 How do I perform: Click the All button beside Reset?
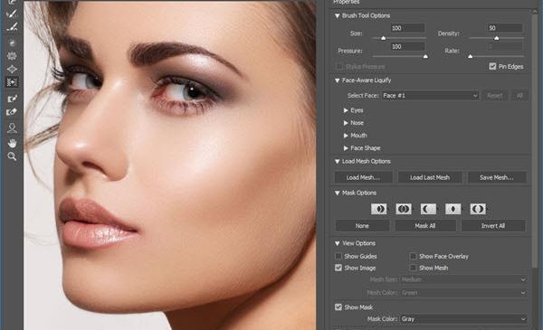519,96
